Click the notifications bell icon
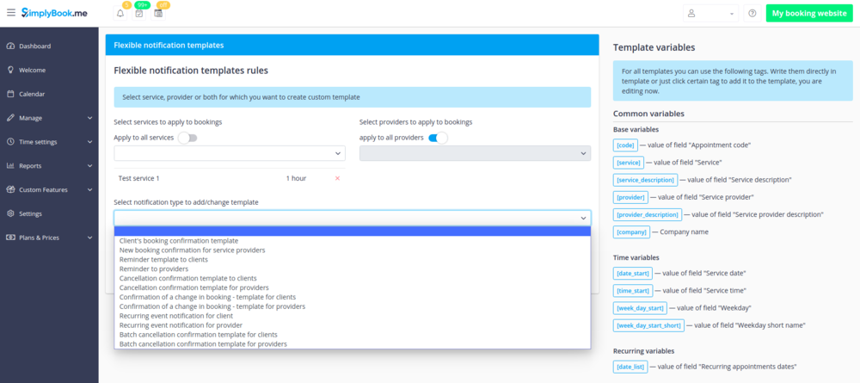860x383 pixels. click(120, 14)
